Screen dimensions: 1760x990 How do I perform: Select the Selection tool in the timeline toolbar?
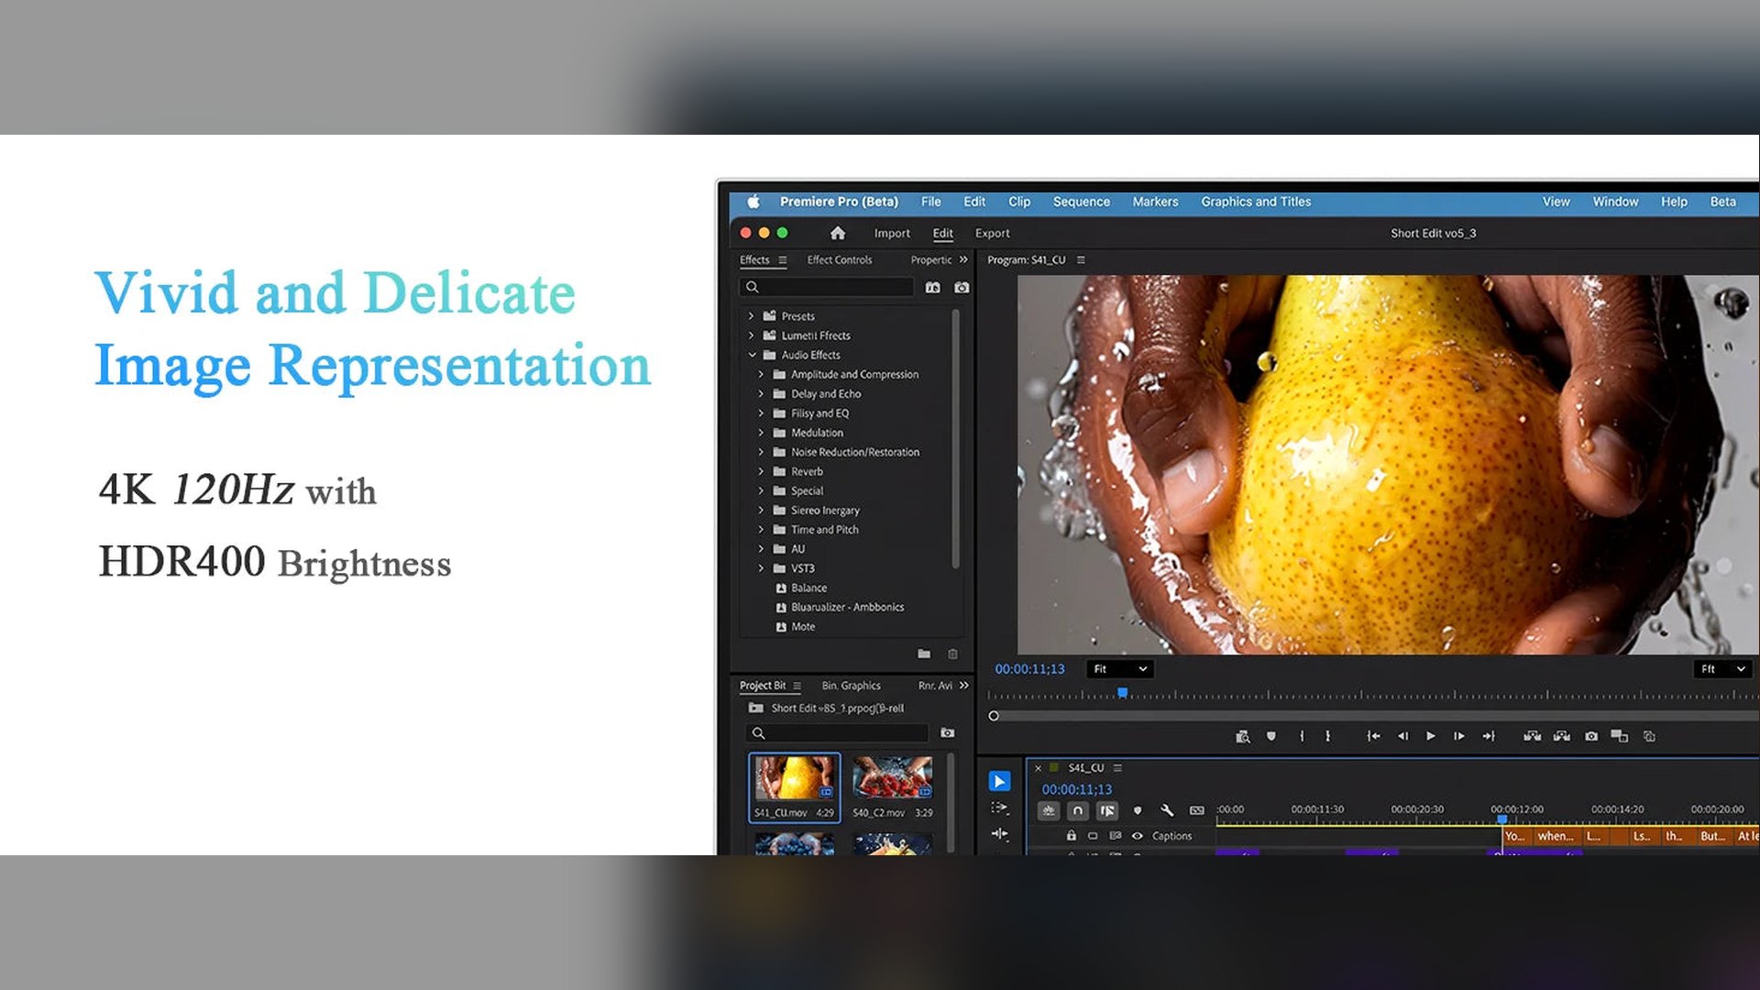click(x=999, y=781)
